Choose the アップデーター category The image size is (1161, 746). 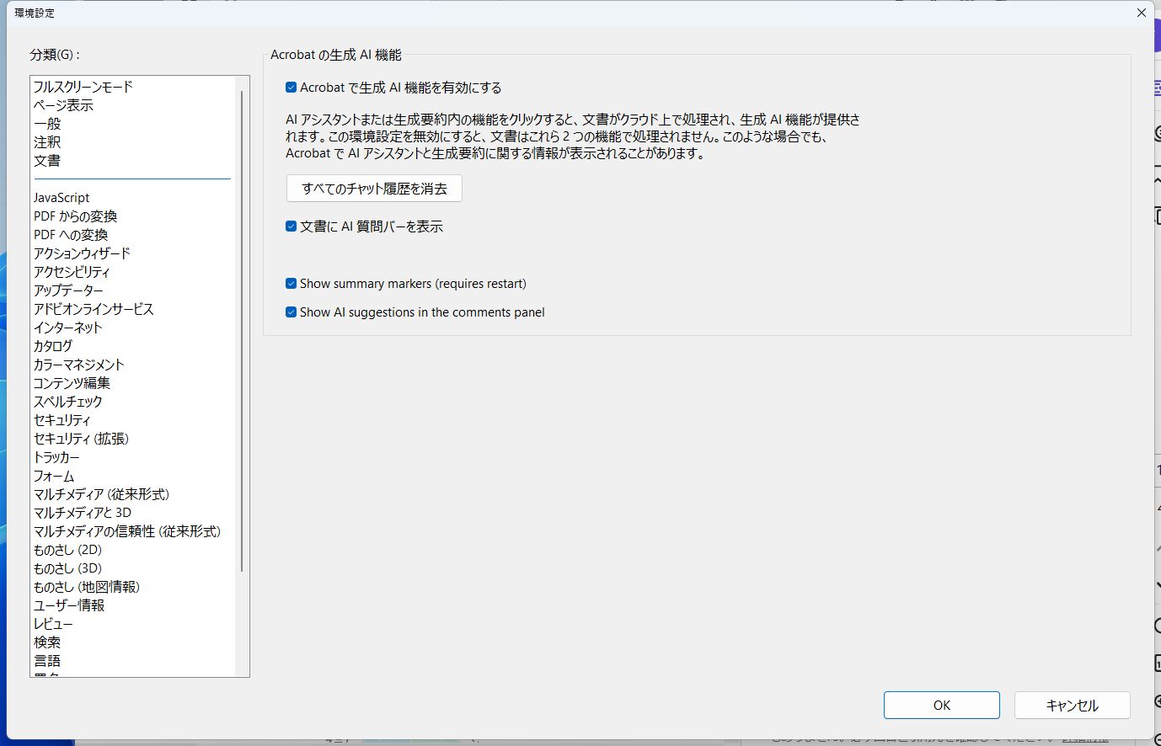point(68,290)
